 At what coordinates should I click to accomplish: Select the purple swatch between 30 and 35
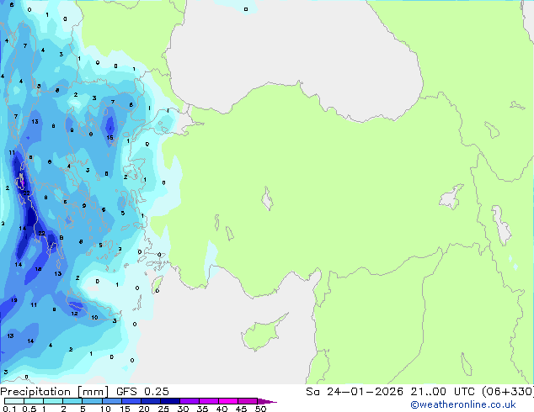coord(189,401)
